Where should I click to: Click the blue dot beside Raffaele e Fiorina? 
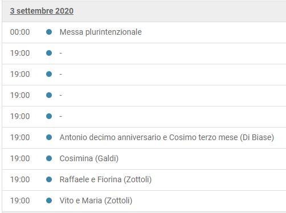(x=49, y=179)
